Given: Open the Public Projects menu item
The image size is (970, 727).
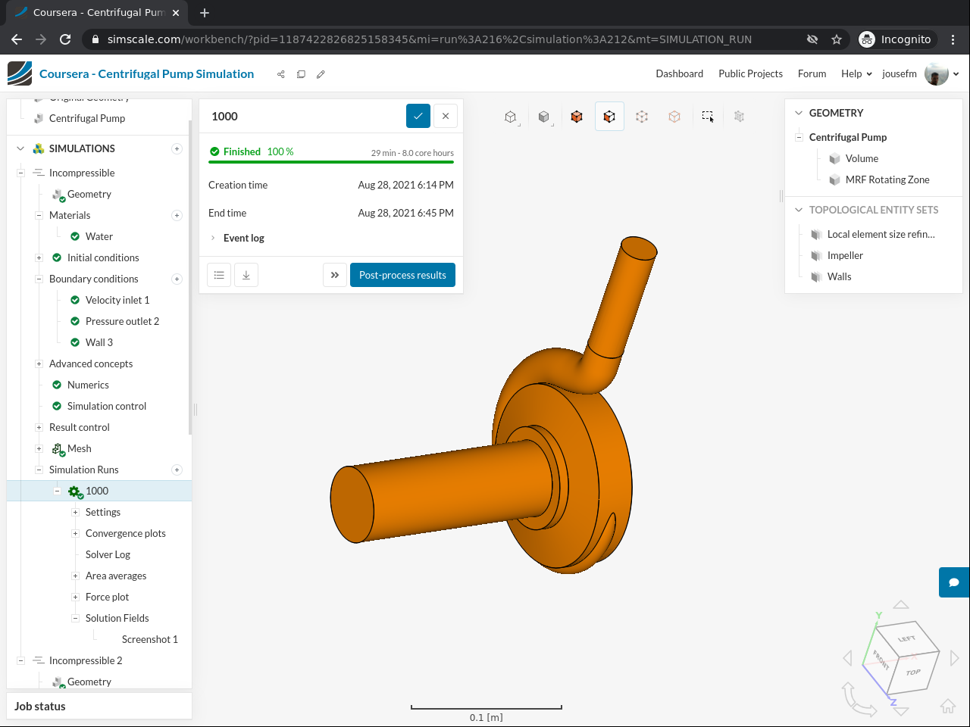Looking at the screenshot, I should [x=750, y=73].
